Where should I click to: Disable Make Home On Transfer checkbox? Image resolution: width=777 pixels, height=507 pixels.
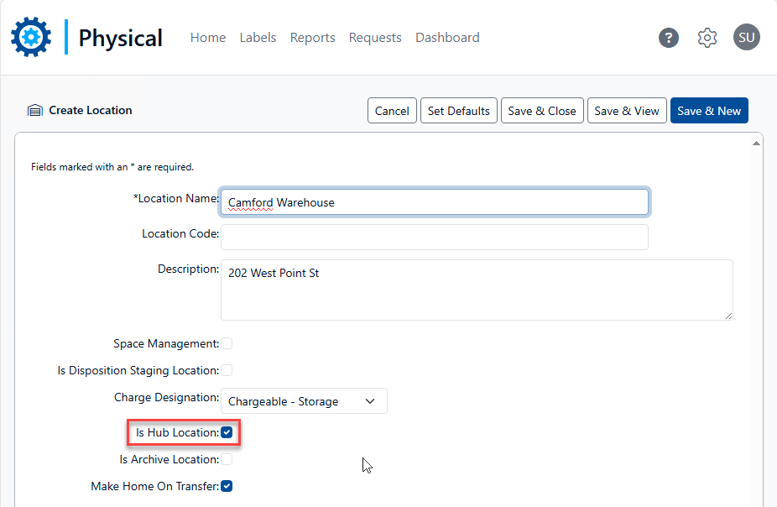click(227, 486)
